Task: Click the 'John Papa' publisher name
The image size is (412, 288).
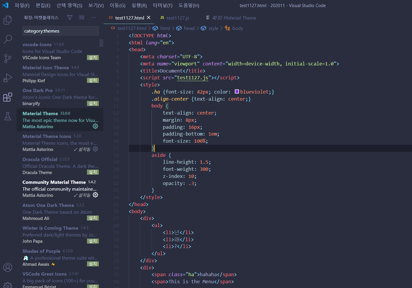Action: pyautogui.click(x=33, y=241)
